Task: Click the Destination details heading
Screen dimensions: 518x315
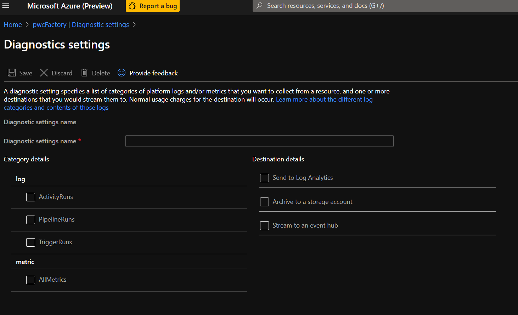Action: pyautogui.click(x=278, y=159)
